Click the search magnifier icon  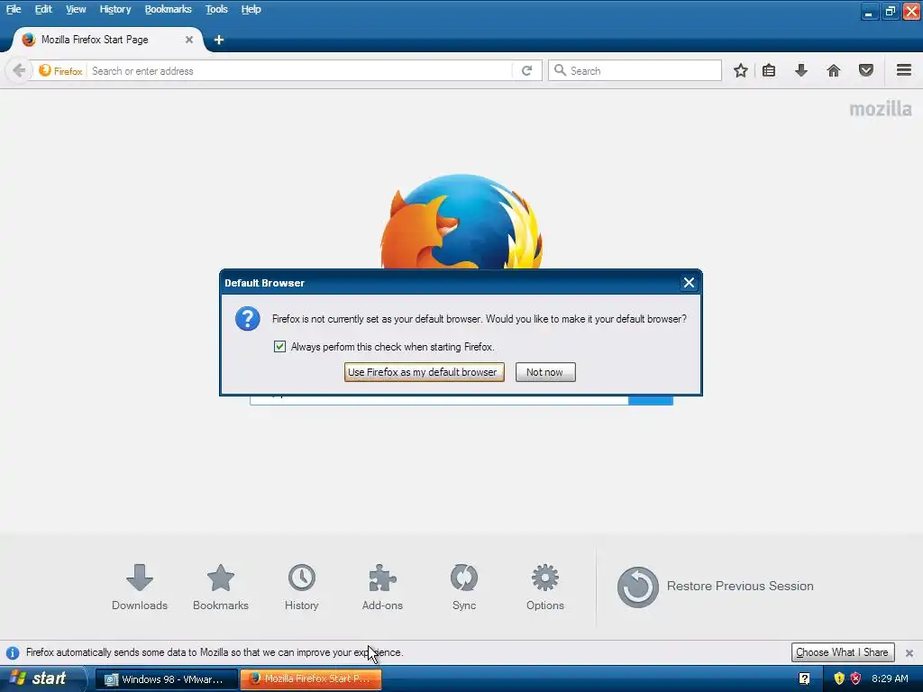[560, 70]
